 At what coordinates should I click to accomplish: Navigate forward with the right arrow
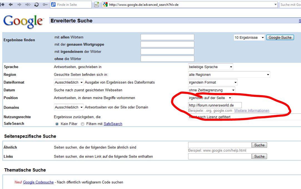click(19, 5)
